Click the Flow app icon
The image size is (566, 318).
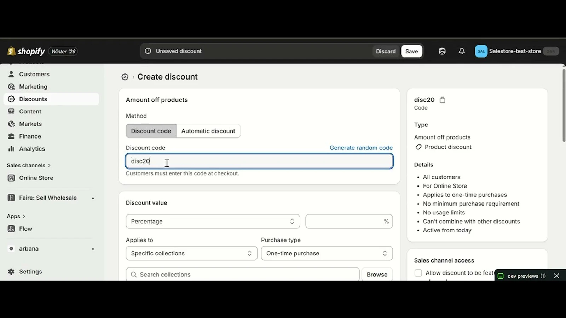[11, 229]
